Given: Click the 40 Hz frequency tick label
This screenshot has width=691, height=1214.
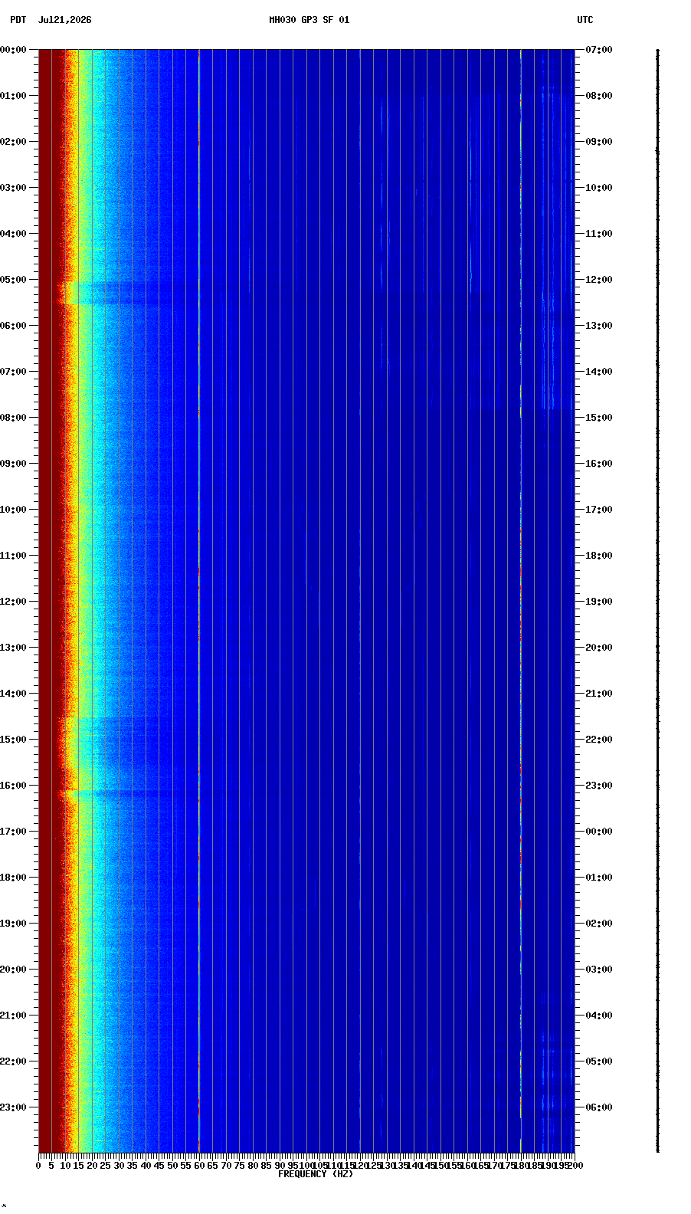Looking at the screenshot, I should tap(146, 1166).
